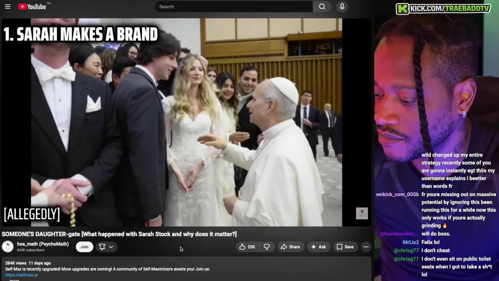Open the hoe_math channel avatar

(8, 247)
